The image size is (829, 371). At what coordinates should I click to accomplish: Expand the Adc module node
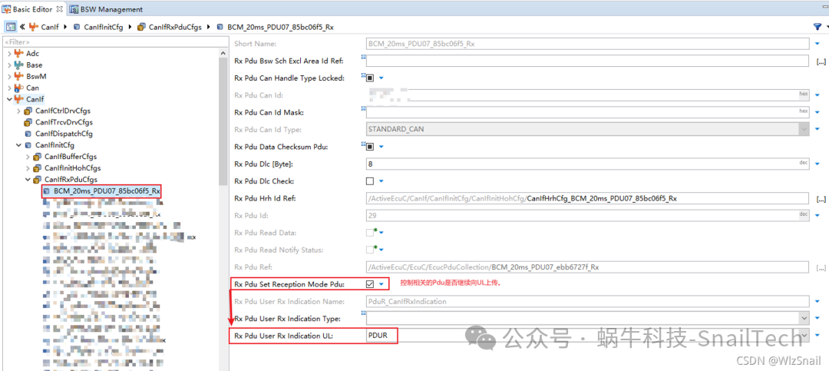9,54
